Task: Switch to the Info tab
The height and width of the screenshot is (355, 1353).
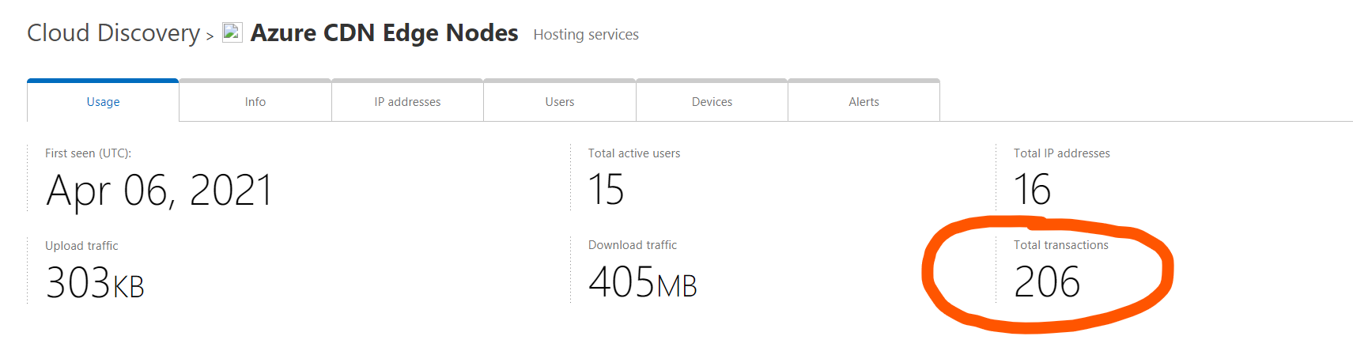Action: 255,101
